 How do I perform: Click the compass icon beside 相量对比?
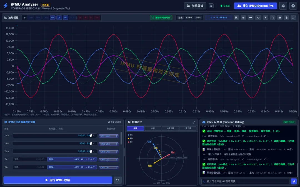coord(129,122)
